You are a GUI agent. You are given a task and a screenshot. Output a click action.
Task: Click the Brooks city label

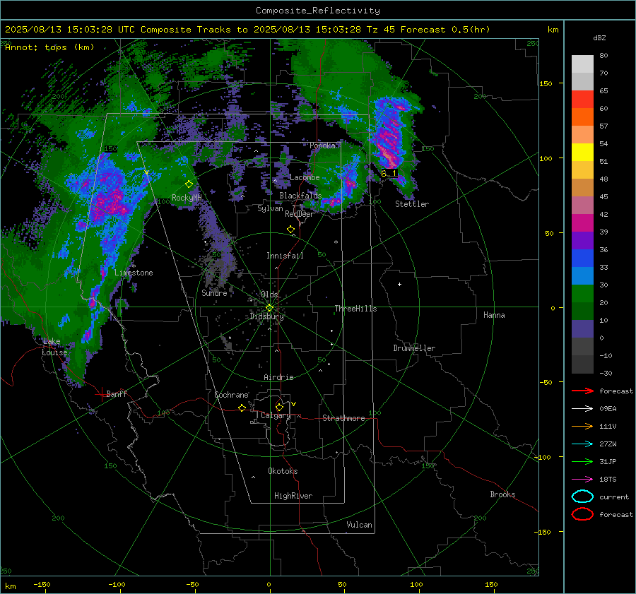pyautogui.click(x=502, y=494)
